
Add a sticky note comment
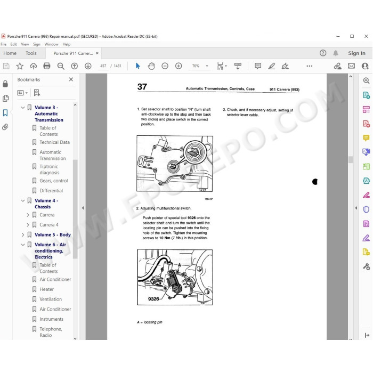(x=258, y=66)
